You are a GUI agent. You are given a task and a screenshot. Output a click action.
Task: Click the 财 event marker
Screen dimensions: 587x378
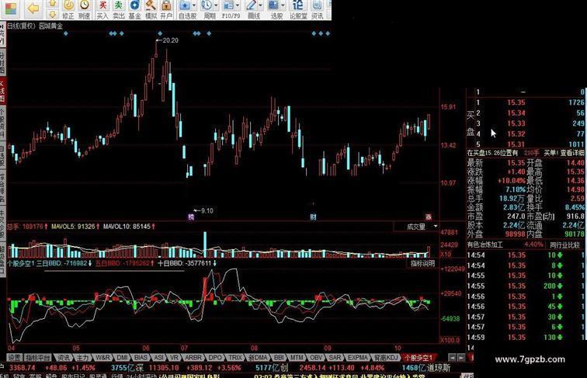(x=313, y=217)
